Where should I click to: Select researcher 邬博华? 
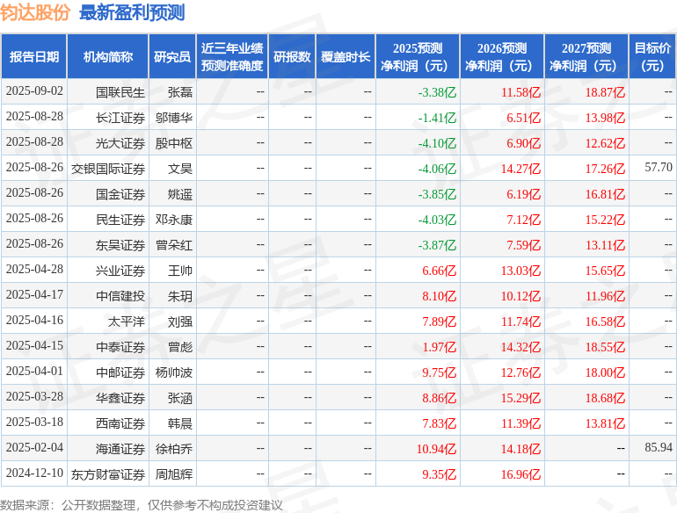(174, 118)
